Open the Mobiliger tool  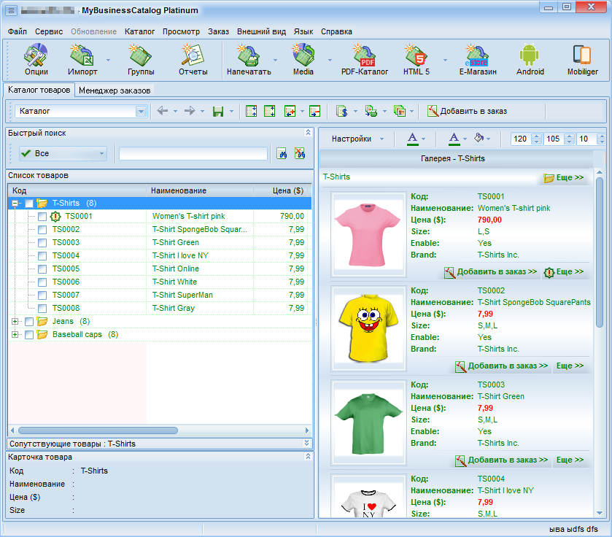tap(582, 59)
